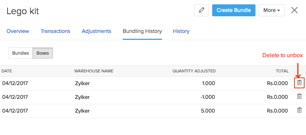Viewport: 306px width, 135px height.
Task: Click the Quantity Adjusted column header
Action: click(194, 71)
